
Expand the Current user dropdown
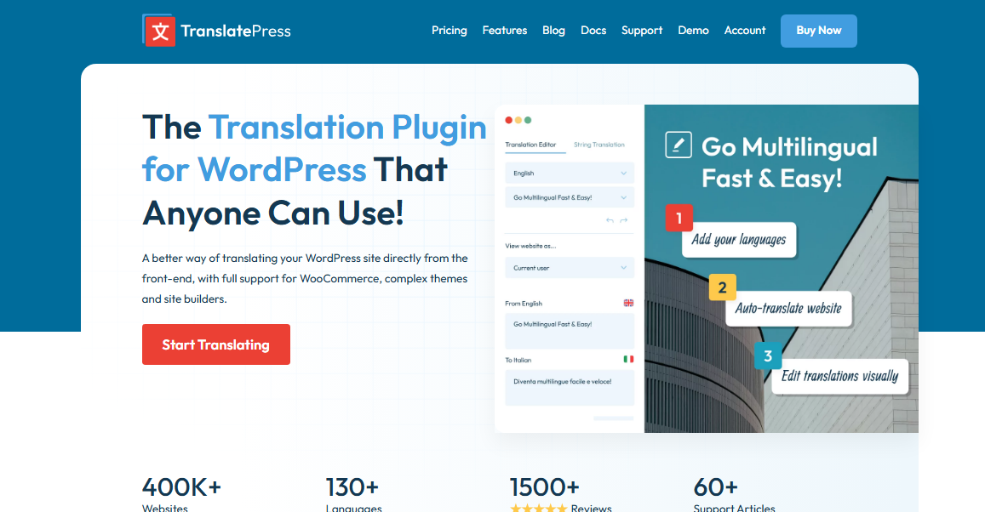570,268
